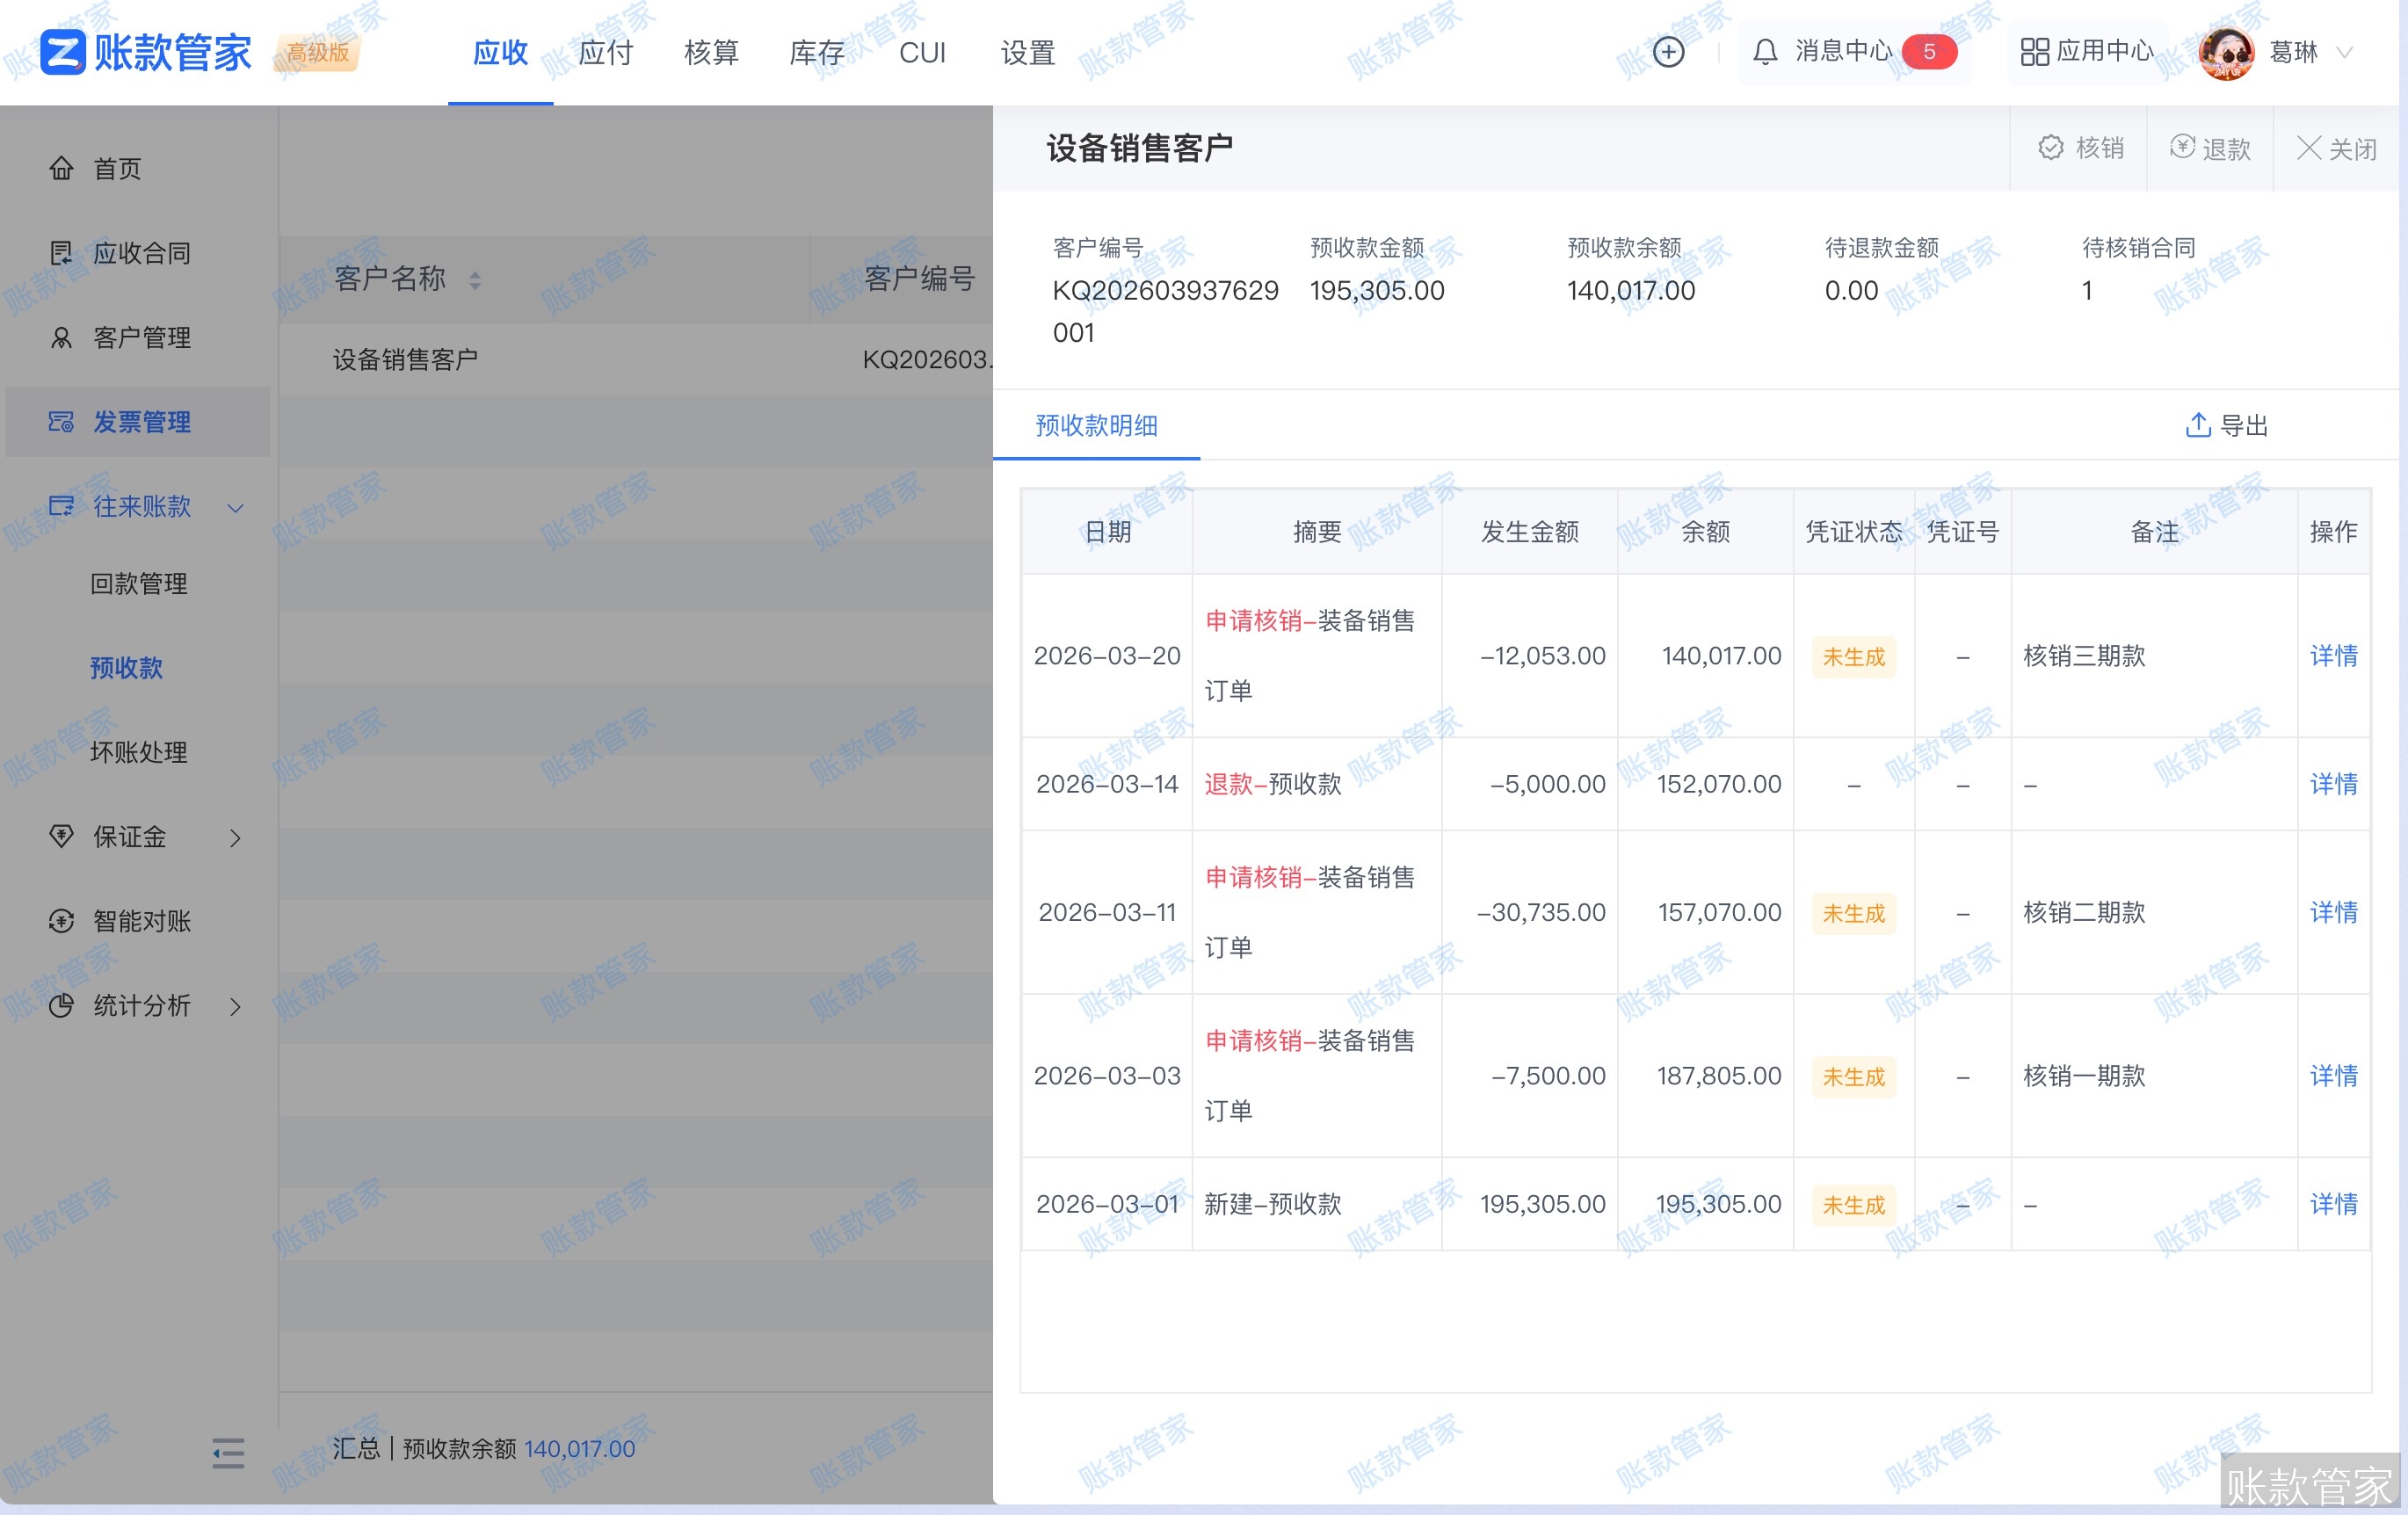Select the 预收款明细 tab

(x=1096, y=426)
